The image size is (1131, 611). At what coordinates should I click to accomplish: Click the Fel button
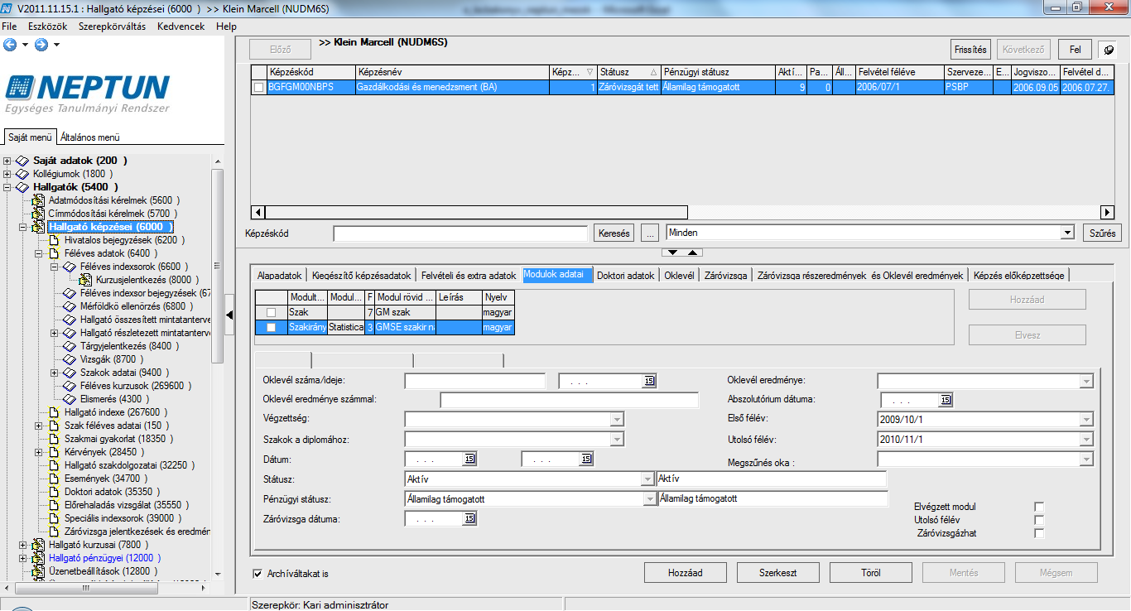[1075, 50]
